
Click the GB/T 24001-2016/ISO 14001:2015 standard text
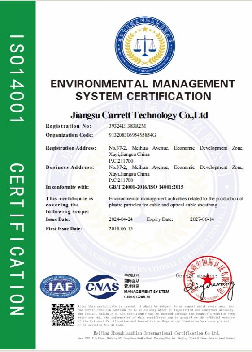(146, 187)
